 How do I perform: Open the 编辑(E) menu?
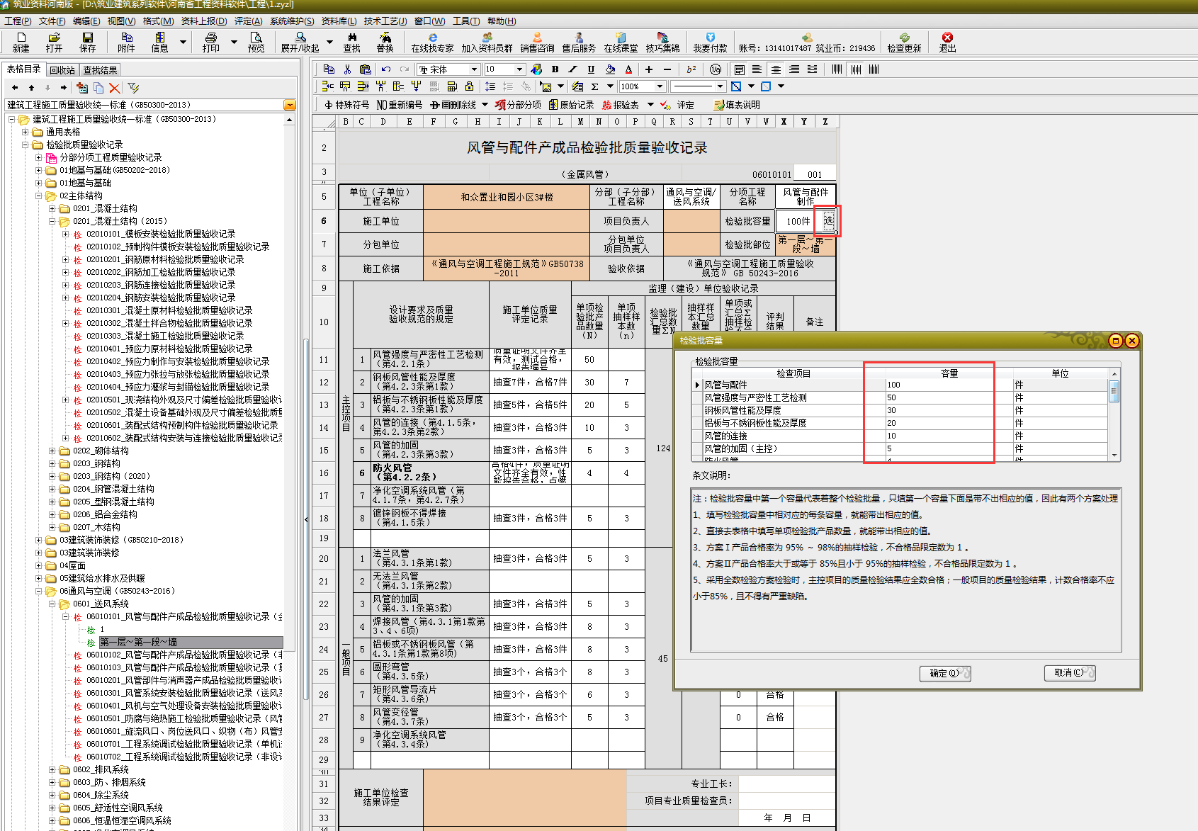coord(86,21)
